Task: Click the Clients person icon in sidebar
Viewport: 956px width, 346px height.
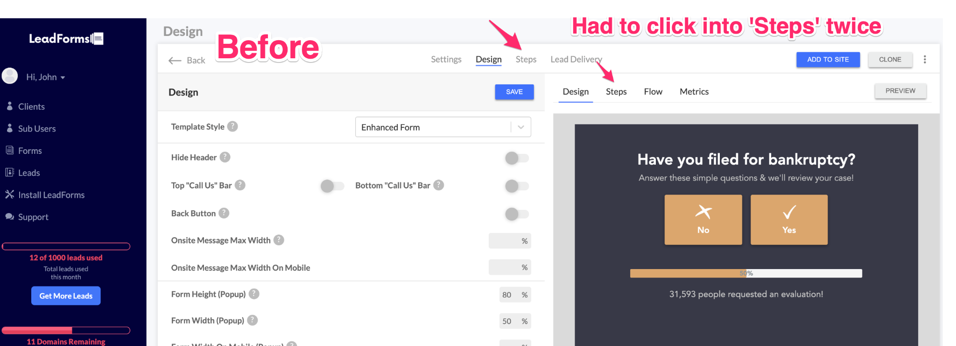Action: click(x=9, y=106)
